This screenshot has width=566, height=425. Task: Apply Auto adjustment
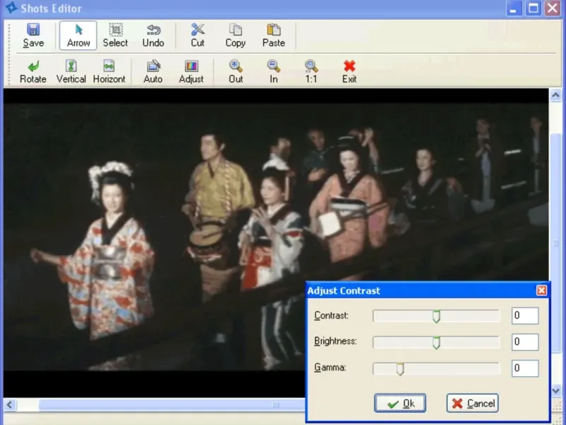[x=153, y=72]
